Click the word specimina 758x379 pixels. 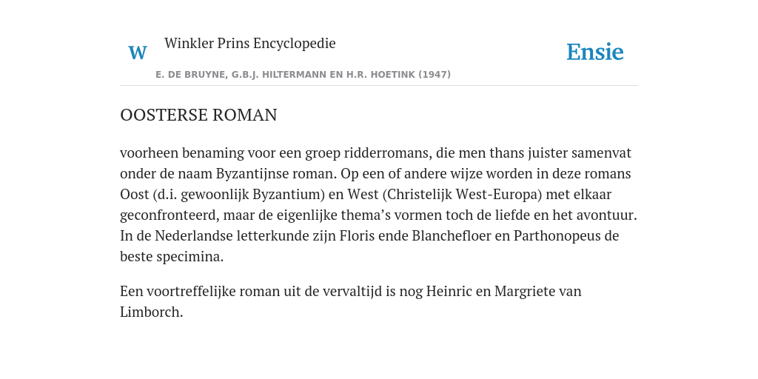(190, 257)
